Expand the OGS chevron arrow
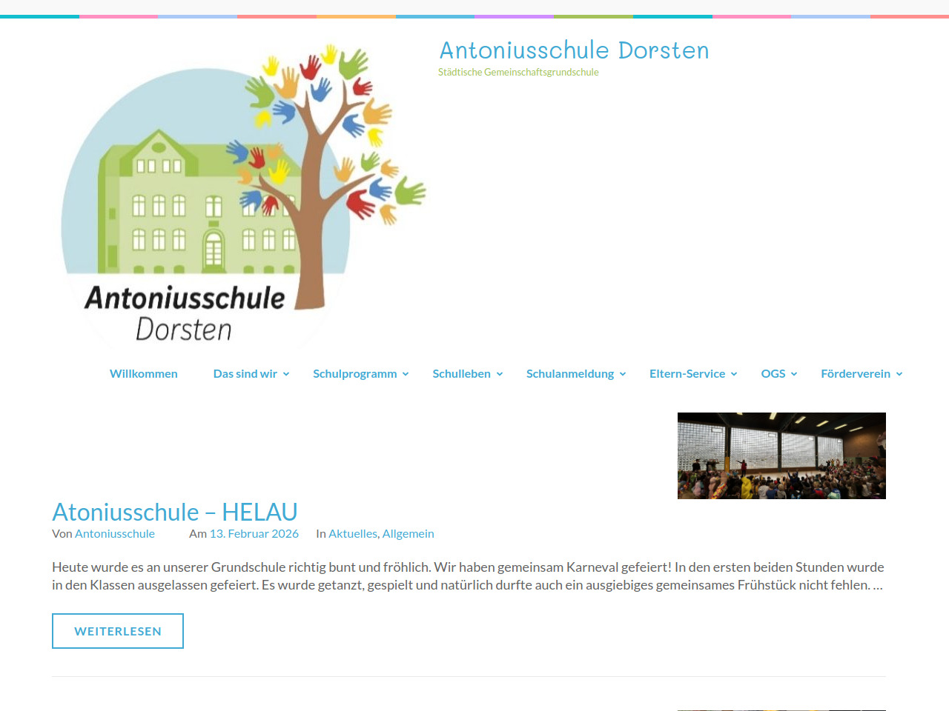The image size is (949, 711). click(x=794, y=375)
